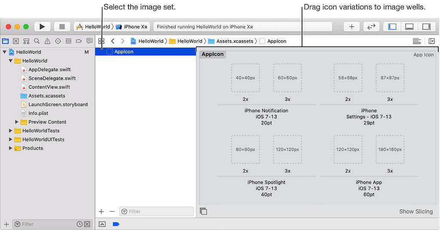Click the blue breakpoint tag icon
Screen dimensions: 440x230
(116, 224)
